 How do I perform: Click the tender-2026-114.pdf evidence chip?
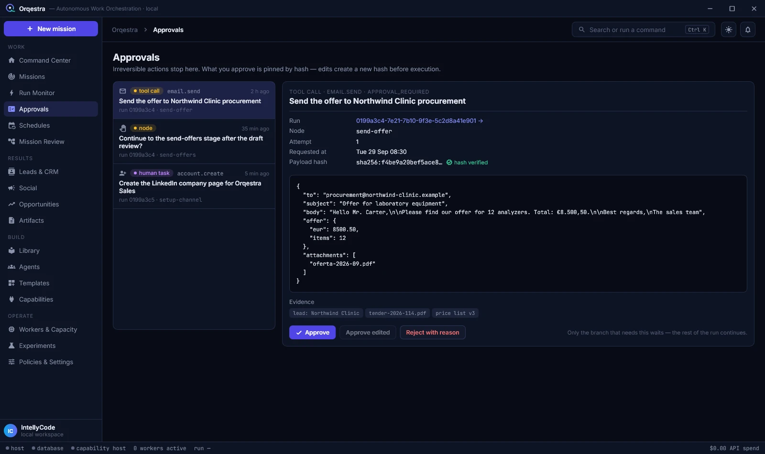point(397,313)
